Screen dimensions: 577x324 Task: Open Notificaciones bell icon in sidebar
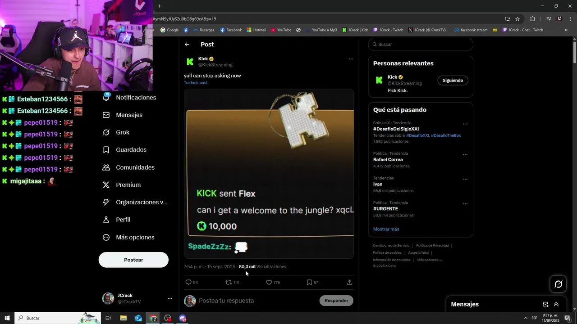(106, 97)
